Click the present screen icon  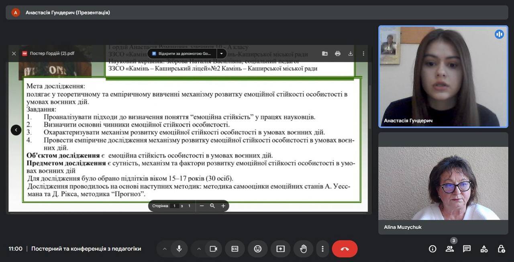pos(281,249)
